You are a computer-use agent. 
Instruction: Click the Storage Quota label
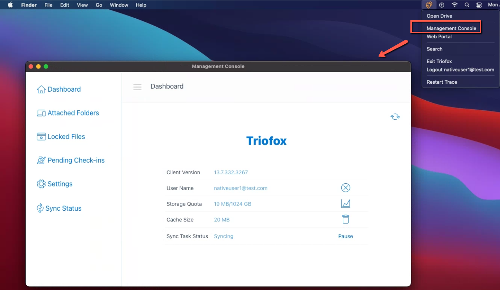(184, 204)
